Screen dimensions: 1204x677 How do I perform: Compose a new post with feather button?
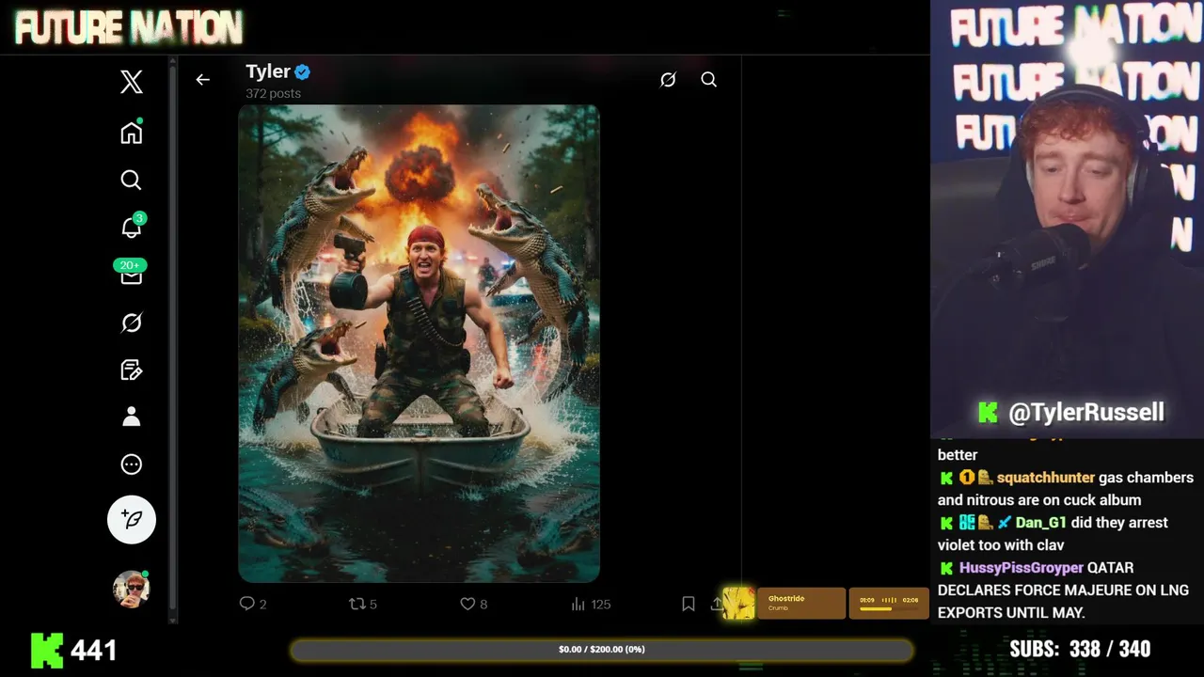[132, 519]
